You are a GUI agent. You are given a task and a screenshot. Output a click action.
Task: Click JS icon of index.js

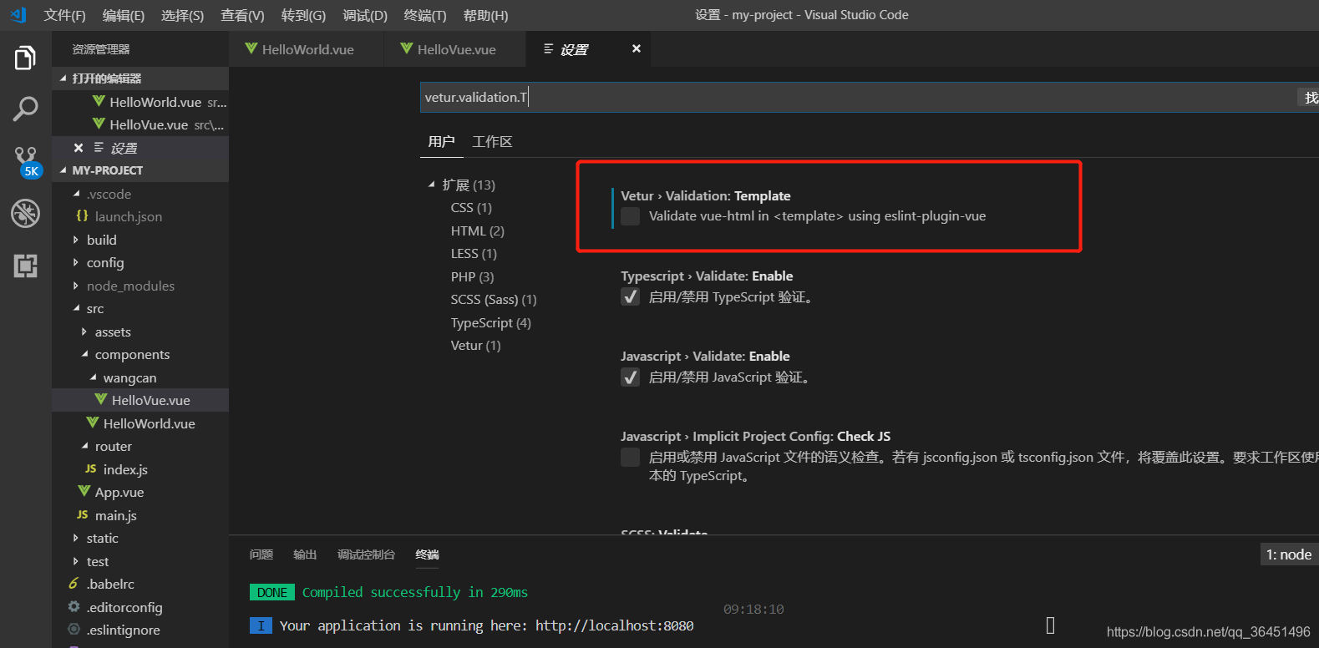coord(91,469)
